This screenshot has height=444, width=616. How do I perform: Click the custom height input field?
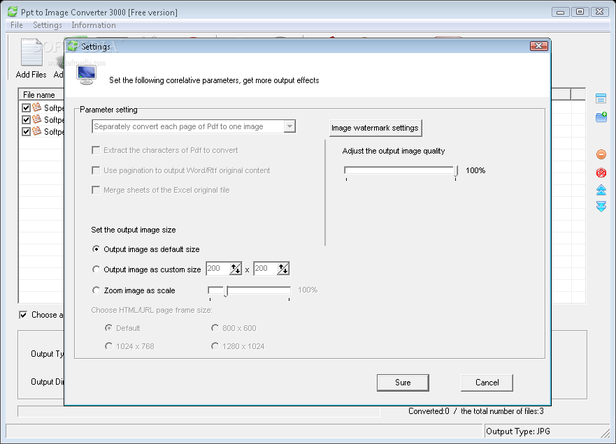(266, 269)
